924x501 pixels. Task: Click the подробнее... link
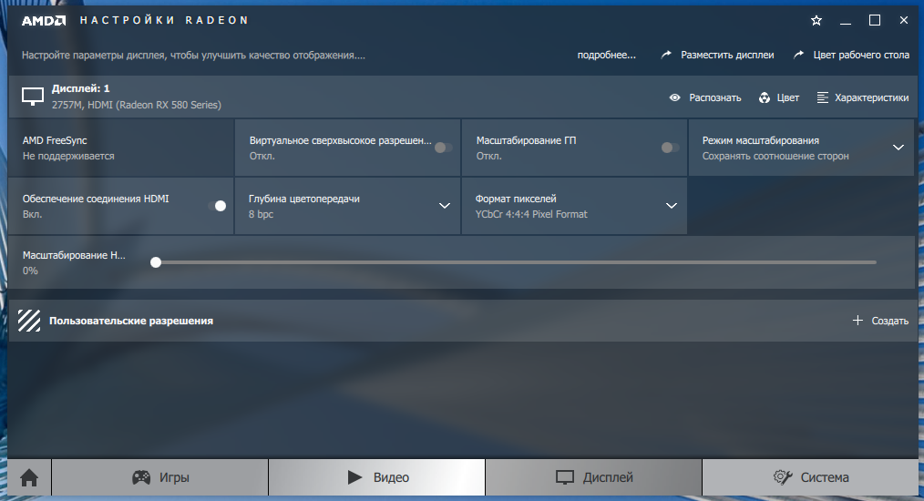[606, 55]
